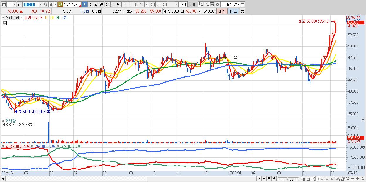Screen dimensions: 366x182
Task: Open the dropdown arrow next to 주
Action: 14,4
